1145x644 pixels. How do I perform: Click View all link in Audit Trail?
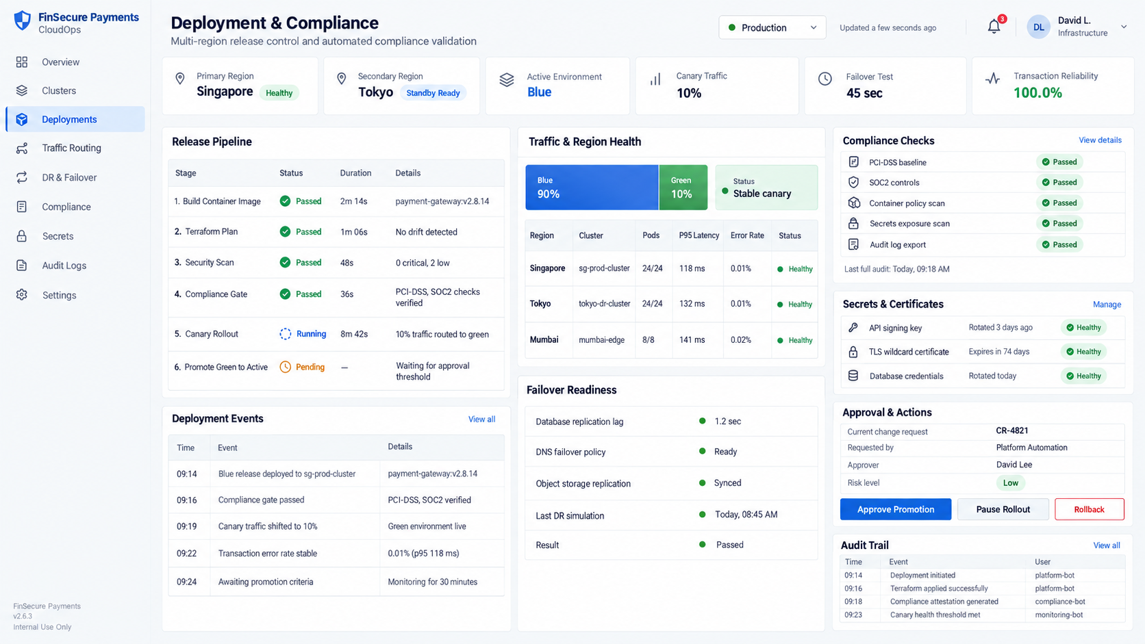click(x=1107, y=545)
